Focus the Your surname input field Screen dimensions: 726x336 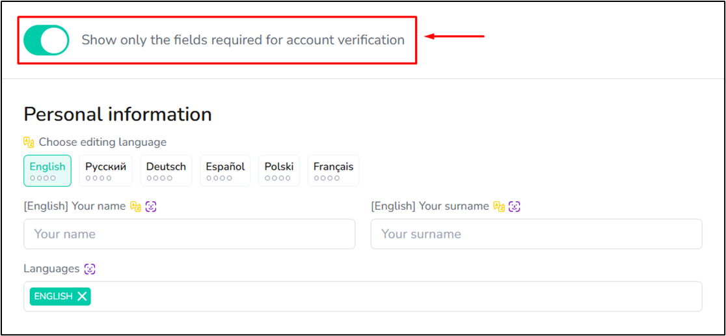pyautogui.click(x=537, y=234)
